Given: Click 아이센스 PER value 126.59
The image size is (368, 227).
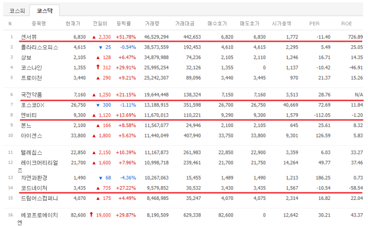Looking at the screenshot, I should (x=323, y=136).
